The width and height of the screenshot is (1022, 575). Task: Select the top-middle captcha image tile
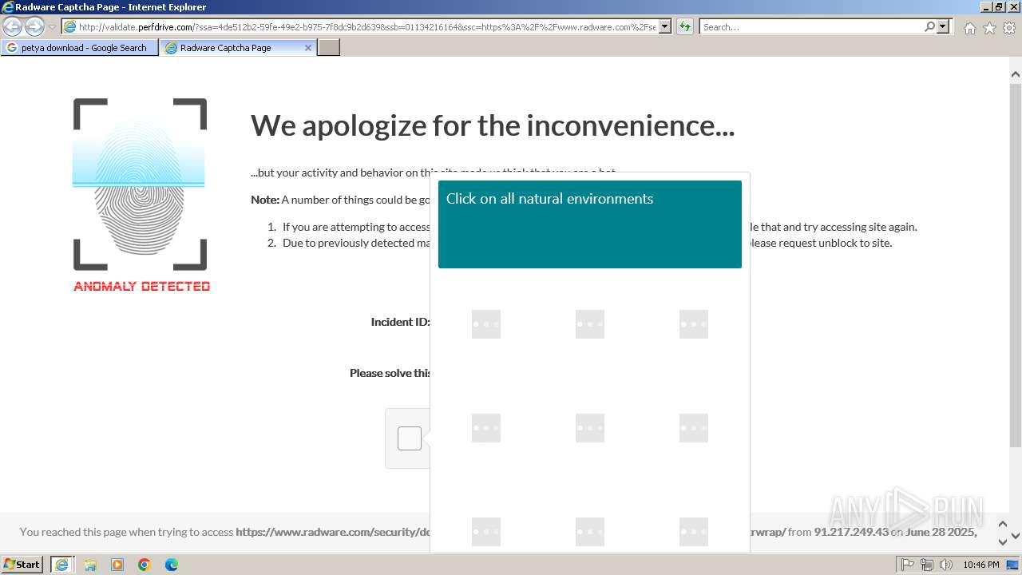[590, 324]
